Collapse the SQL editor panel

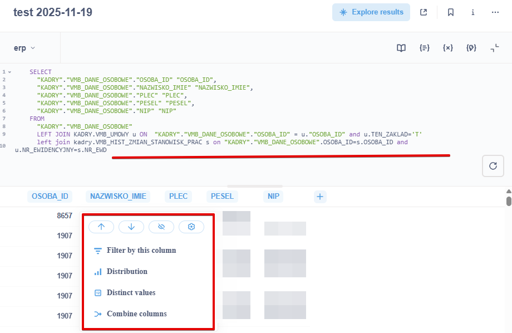(495, 48)
